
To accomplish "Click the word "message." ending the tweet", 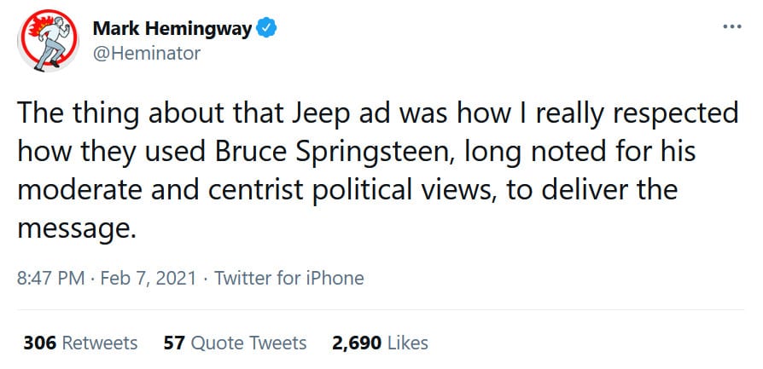I will tap(76, 228).
